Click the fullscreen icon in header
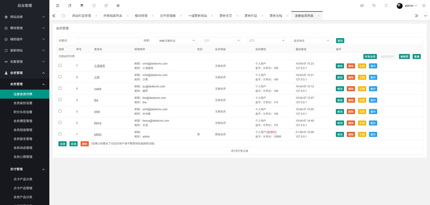 (386, 6)
